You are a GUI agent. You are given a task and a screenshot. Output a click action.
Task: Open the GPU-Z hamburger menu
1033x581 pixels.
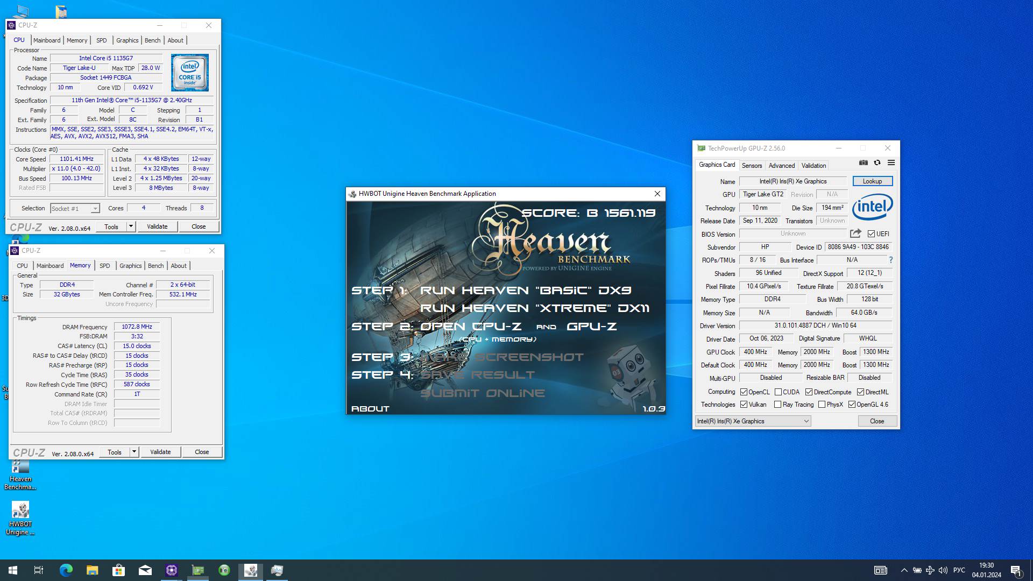(x=891, y=163)
